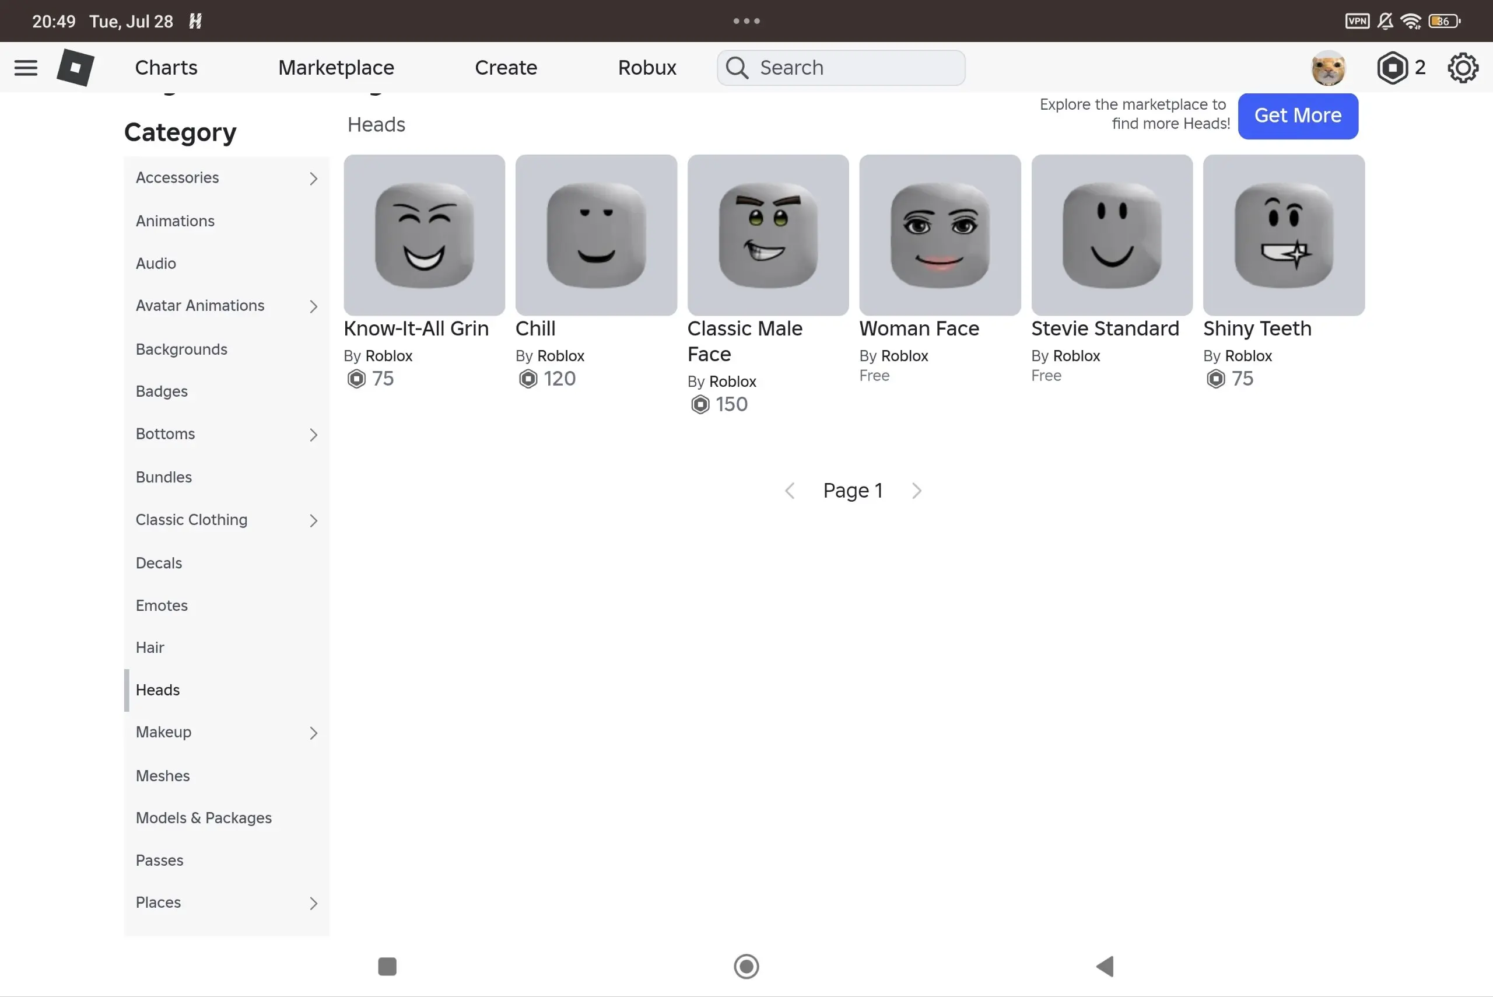Open the hamburger navigation menu
Viewport: 1493px width, 997px height.
(x=26, y=68)
